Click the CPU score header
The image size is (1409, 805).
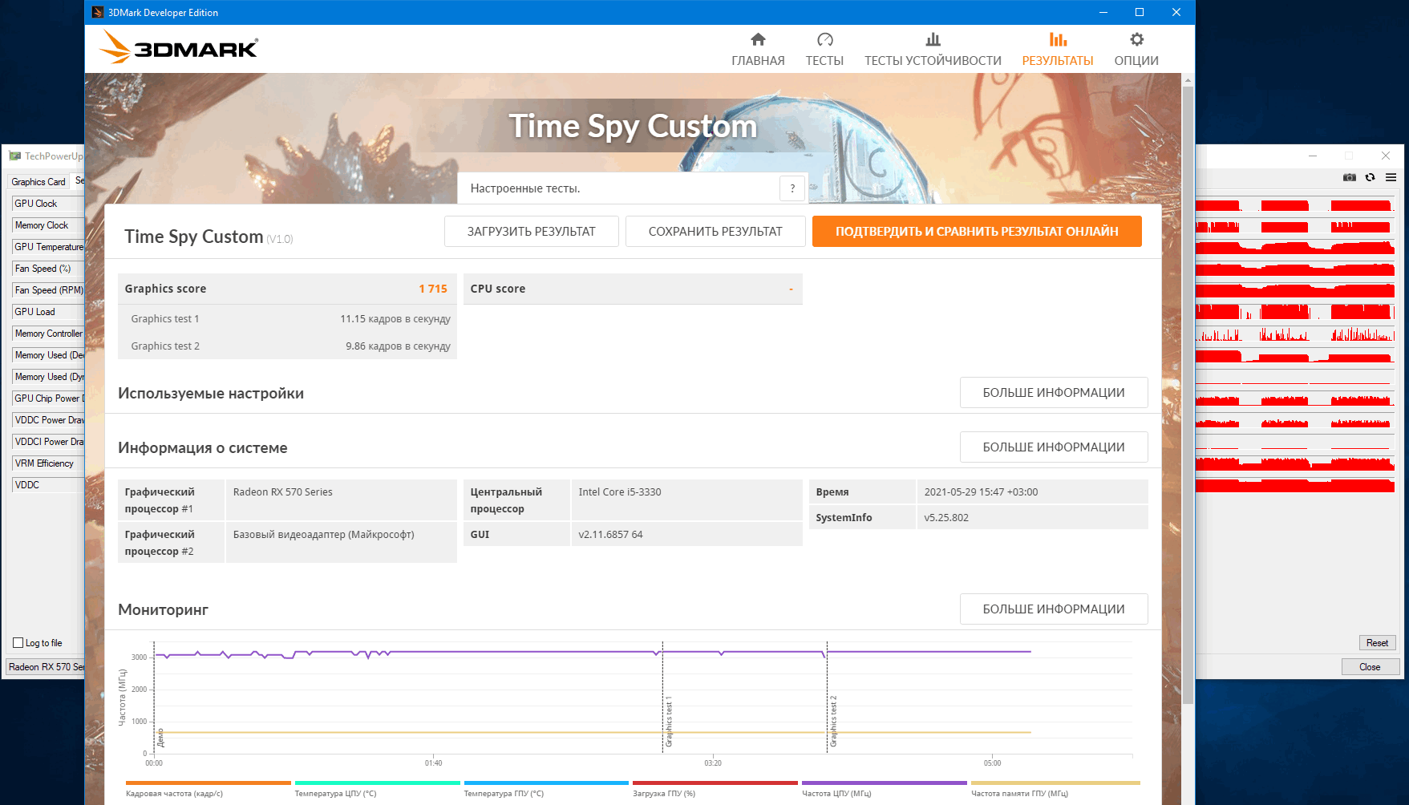pyautogui.click(x=633, y=289)
